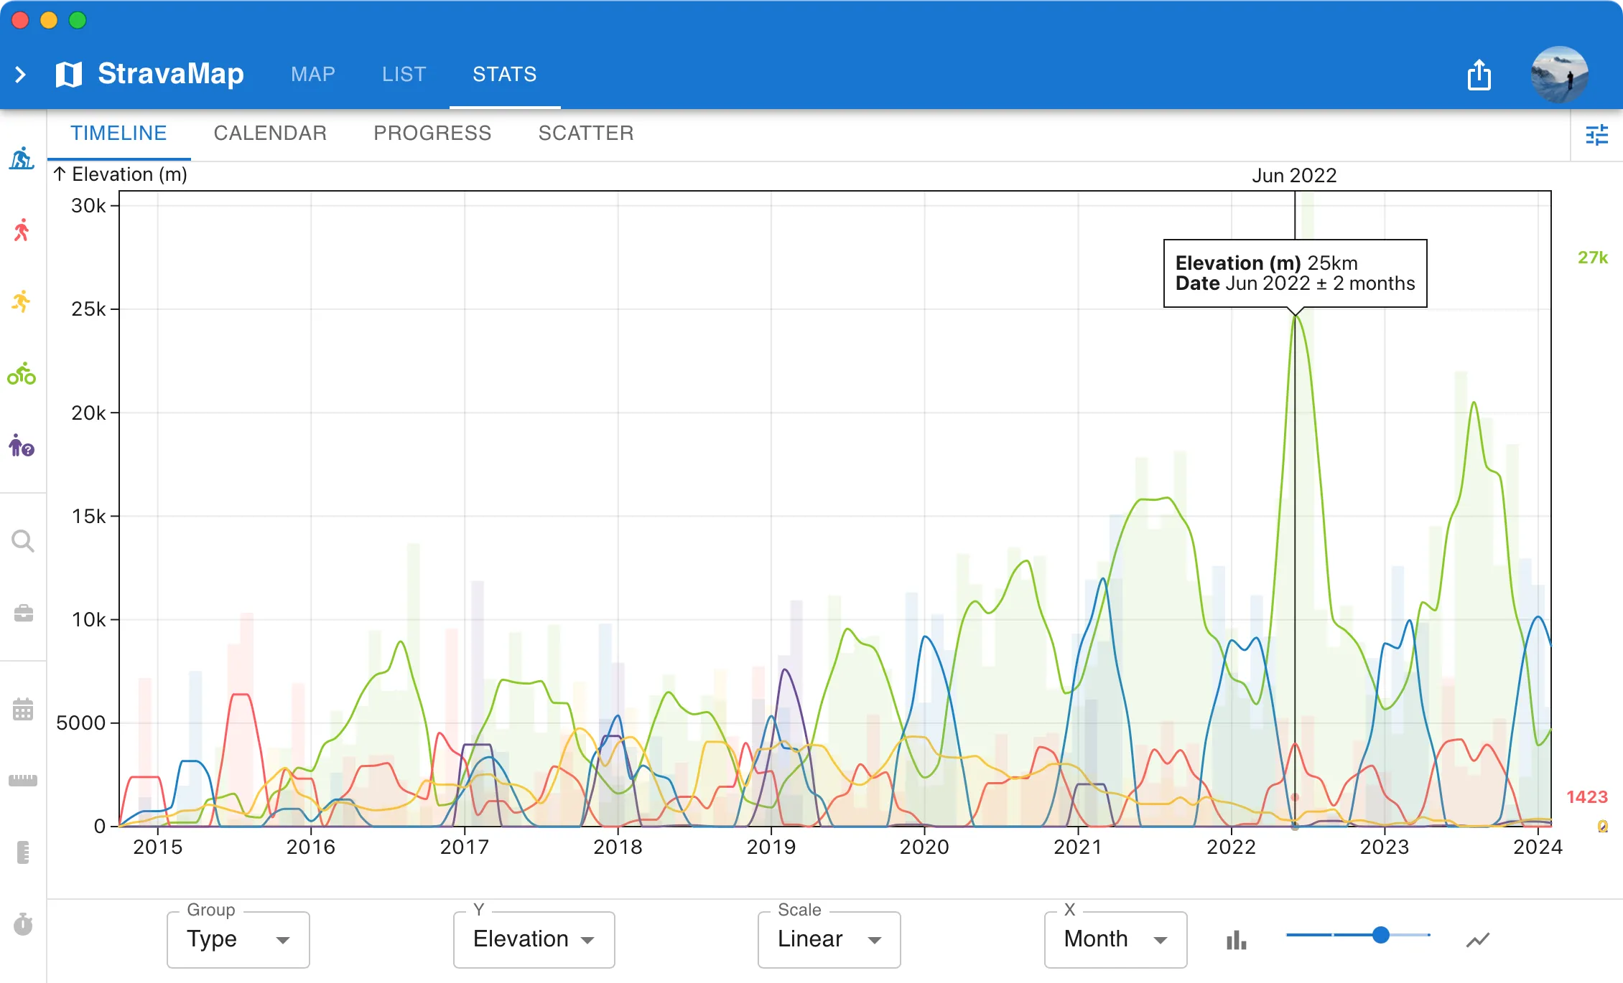Select the running activity icon
1623x983 pixels.
[x=23, y=304]
